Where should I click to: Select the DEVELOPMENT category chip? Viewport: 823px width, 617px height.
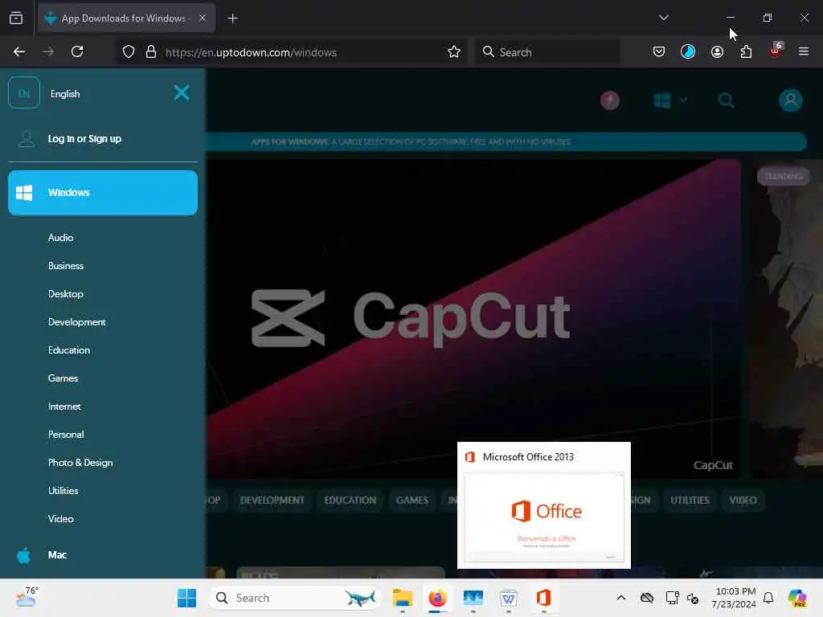272,500
